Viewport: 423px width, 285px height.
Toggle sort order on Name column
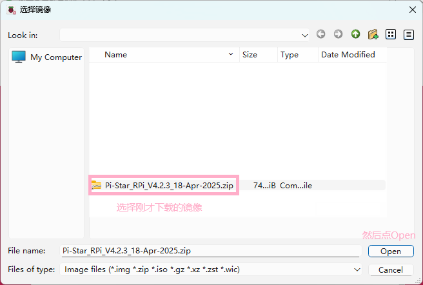coord(164,55)
